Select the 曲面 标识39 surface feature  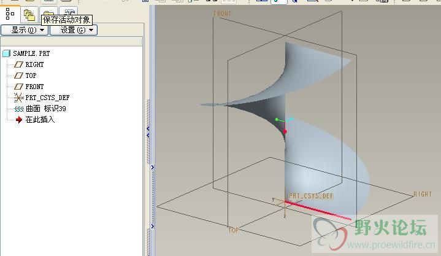[45, 109]
